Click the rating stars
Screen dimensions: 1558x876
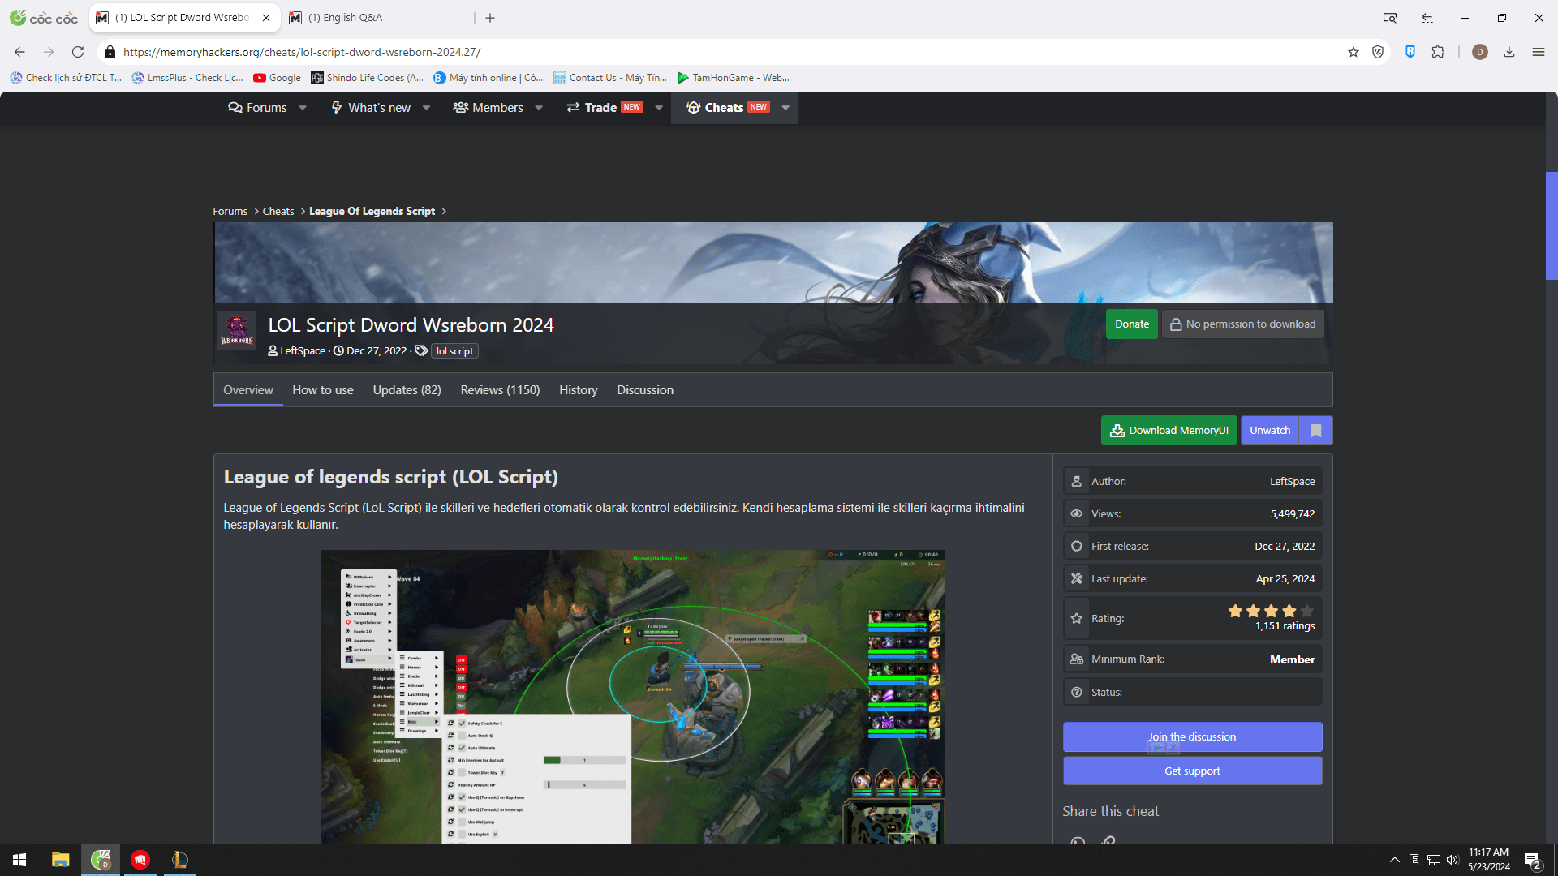pos(1271,612)
